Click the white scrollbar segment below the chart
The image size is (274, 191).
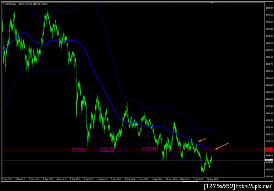click(190, 181)
